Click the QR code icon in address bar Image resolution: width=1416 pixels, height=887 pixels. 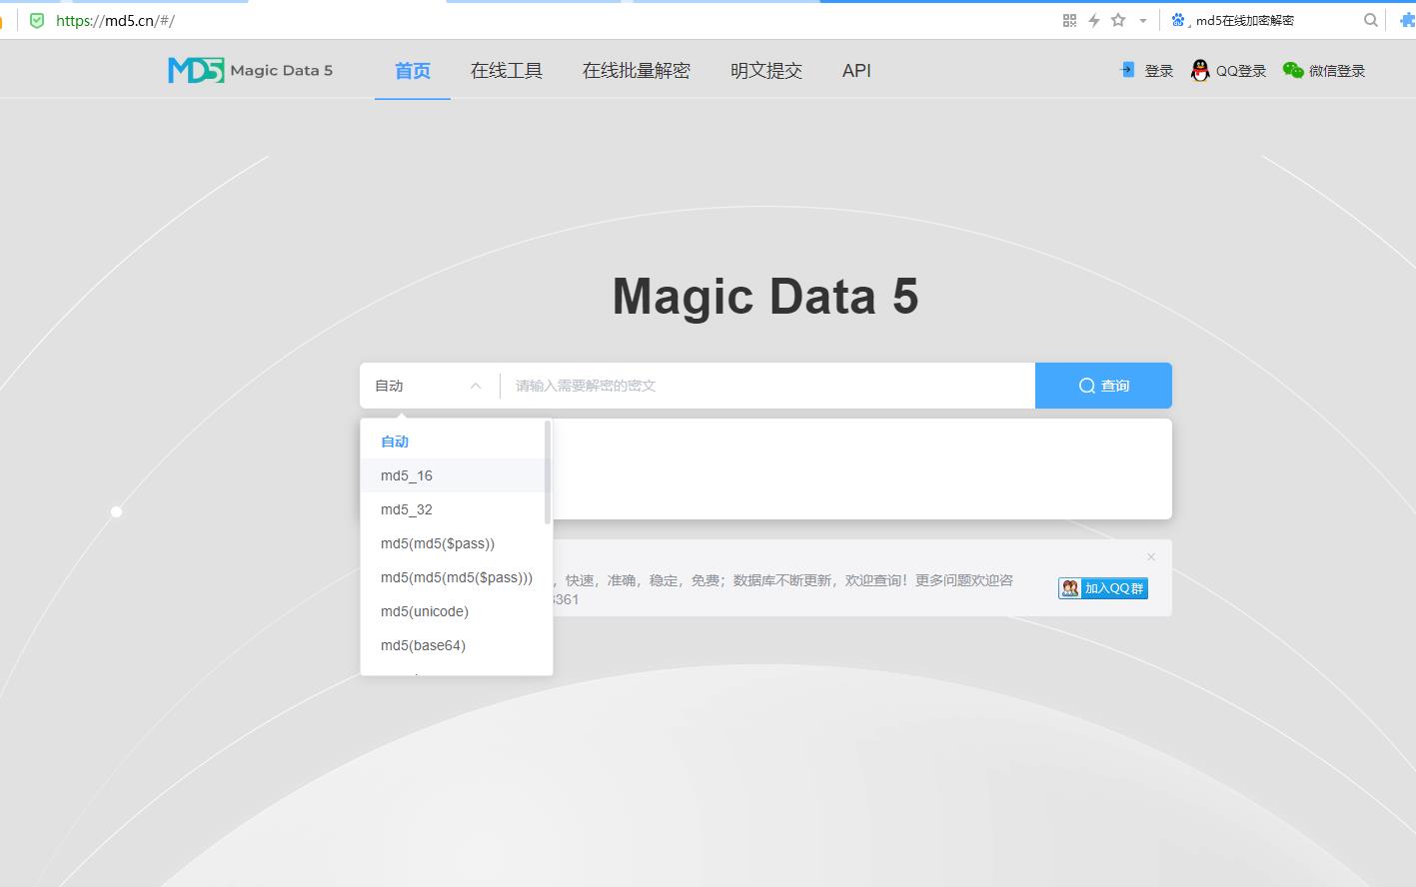point(1069,20)
